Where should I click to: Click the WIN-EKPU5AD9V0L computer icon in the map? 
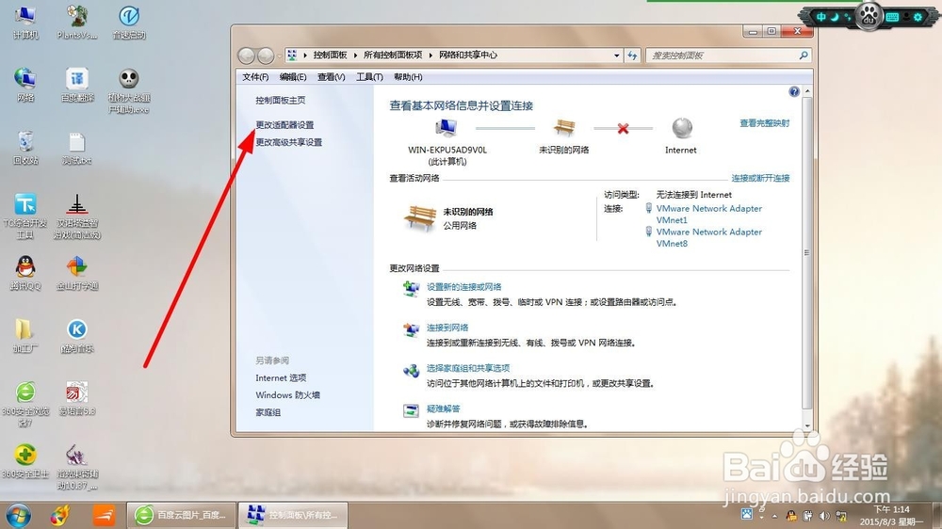click(x=446, y=128)
